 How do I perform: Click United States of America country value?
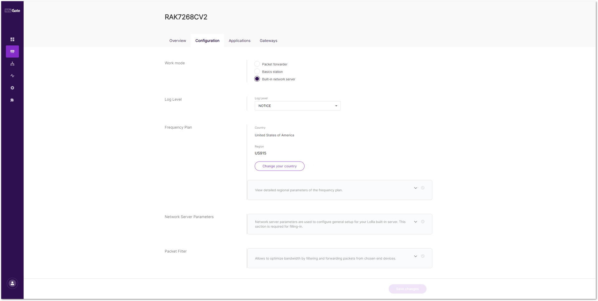(274, 135)
